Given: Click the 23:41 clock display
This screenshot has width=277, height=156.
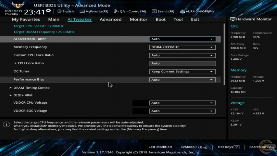Looking at the screenshot, I should (34, 12).
